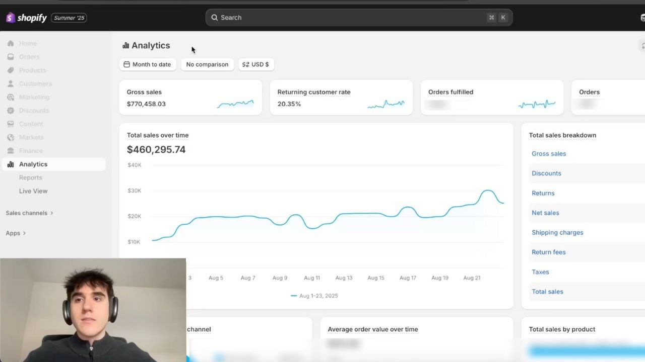The width and height of the screenshot is (645, 362).
Task: Click Orders fulfilled sparkline
Action: pyautogui.click(x=537, y=104)
